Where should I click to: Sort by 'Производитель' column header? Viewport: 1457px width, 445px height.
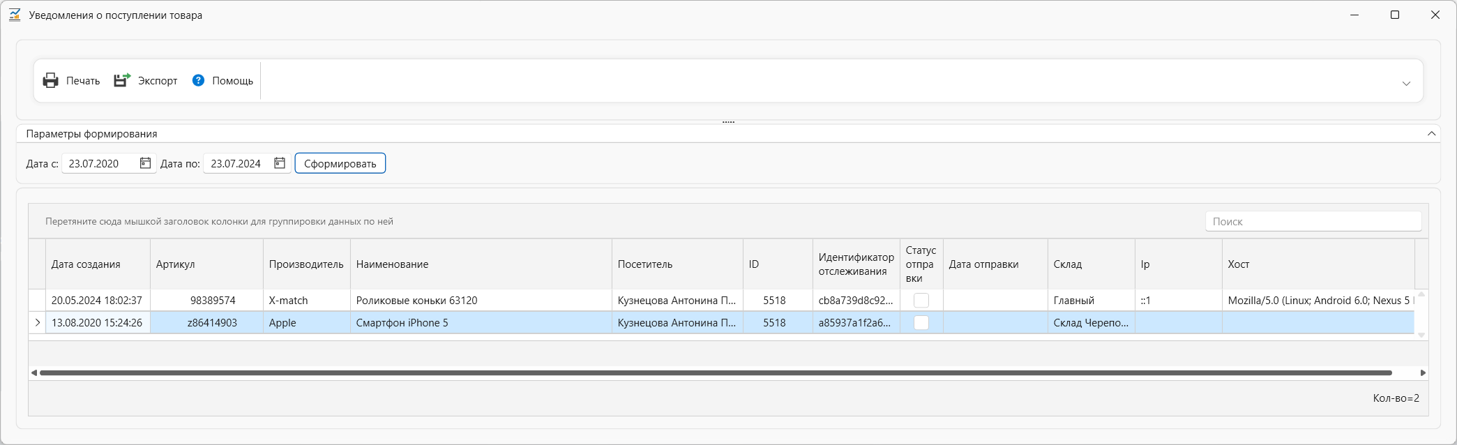tap(307, 264)
